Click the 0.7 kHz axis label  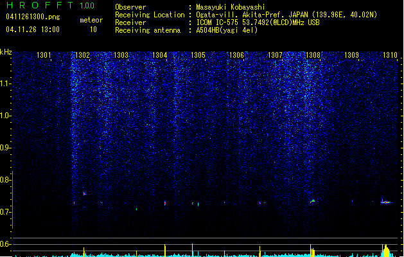click(x=5, y=212)
